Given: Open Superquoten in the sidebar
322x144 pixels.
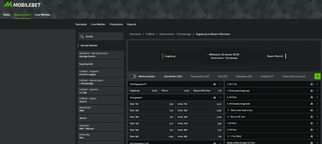Looking at the screenshot, I should [x=101, y=64].
